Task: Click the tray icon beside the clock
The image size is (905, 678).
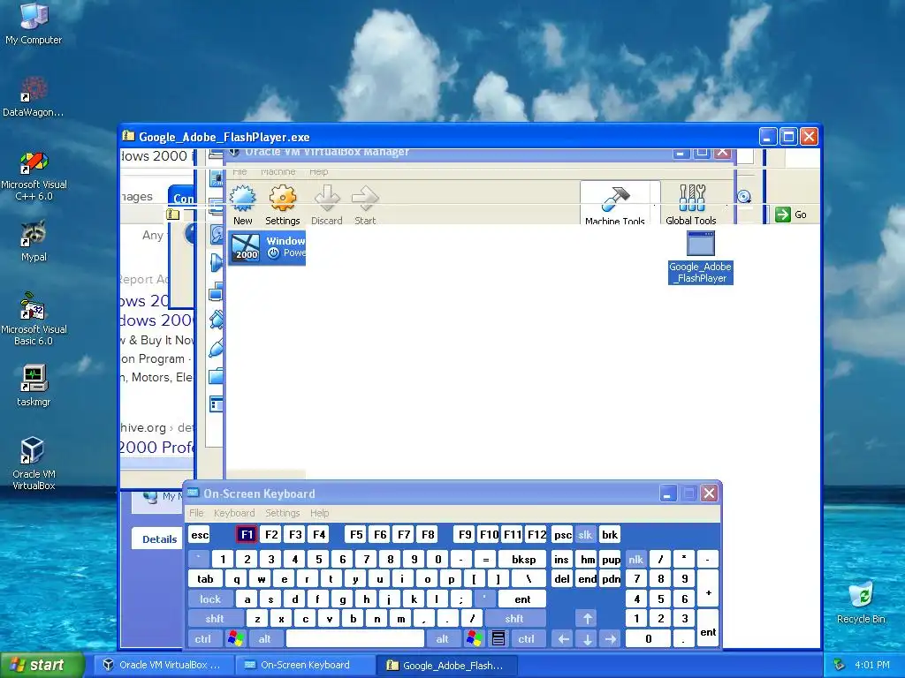Action: pyautogui.click(x=840, y=665)
